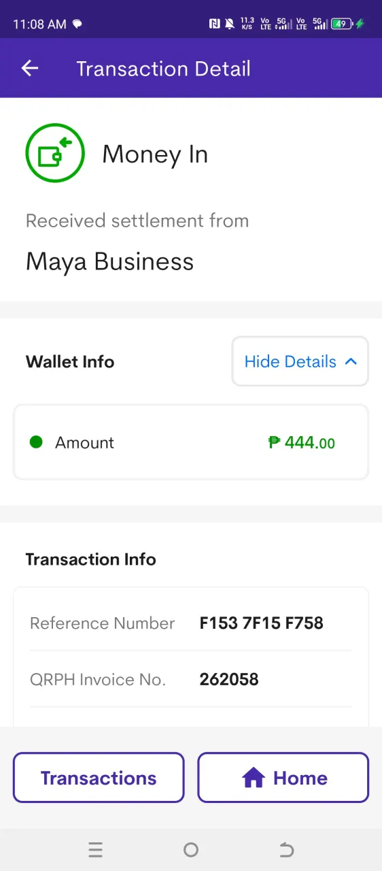Tap the battery indicator in the status bar
The height and width of the screenshot is (871, 382).
(341, 24)
